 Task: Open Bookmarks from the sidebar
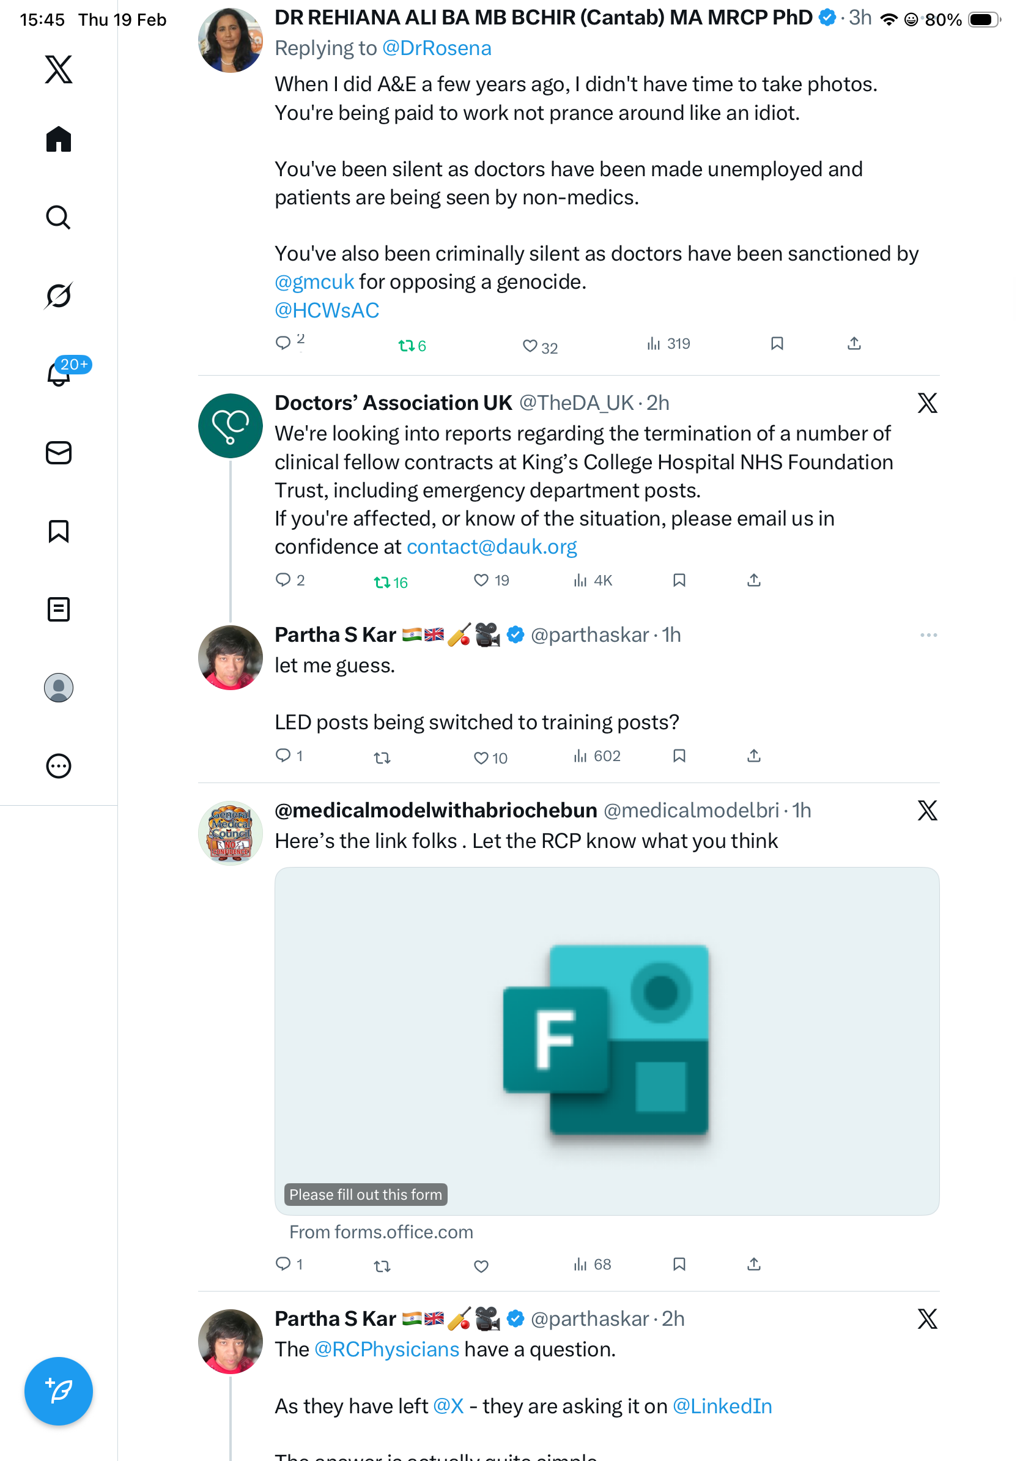[59, 530]
